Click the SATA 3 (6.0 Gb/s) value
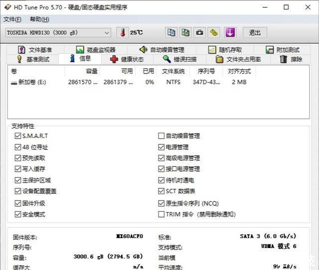The height and width of the screenshot is (270, 319). [x=268, y=237]
